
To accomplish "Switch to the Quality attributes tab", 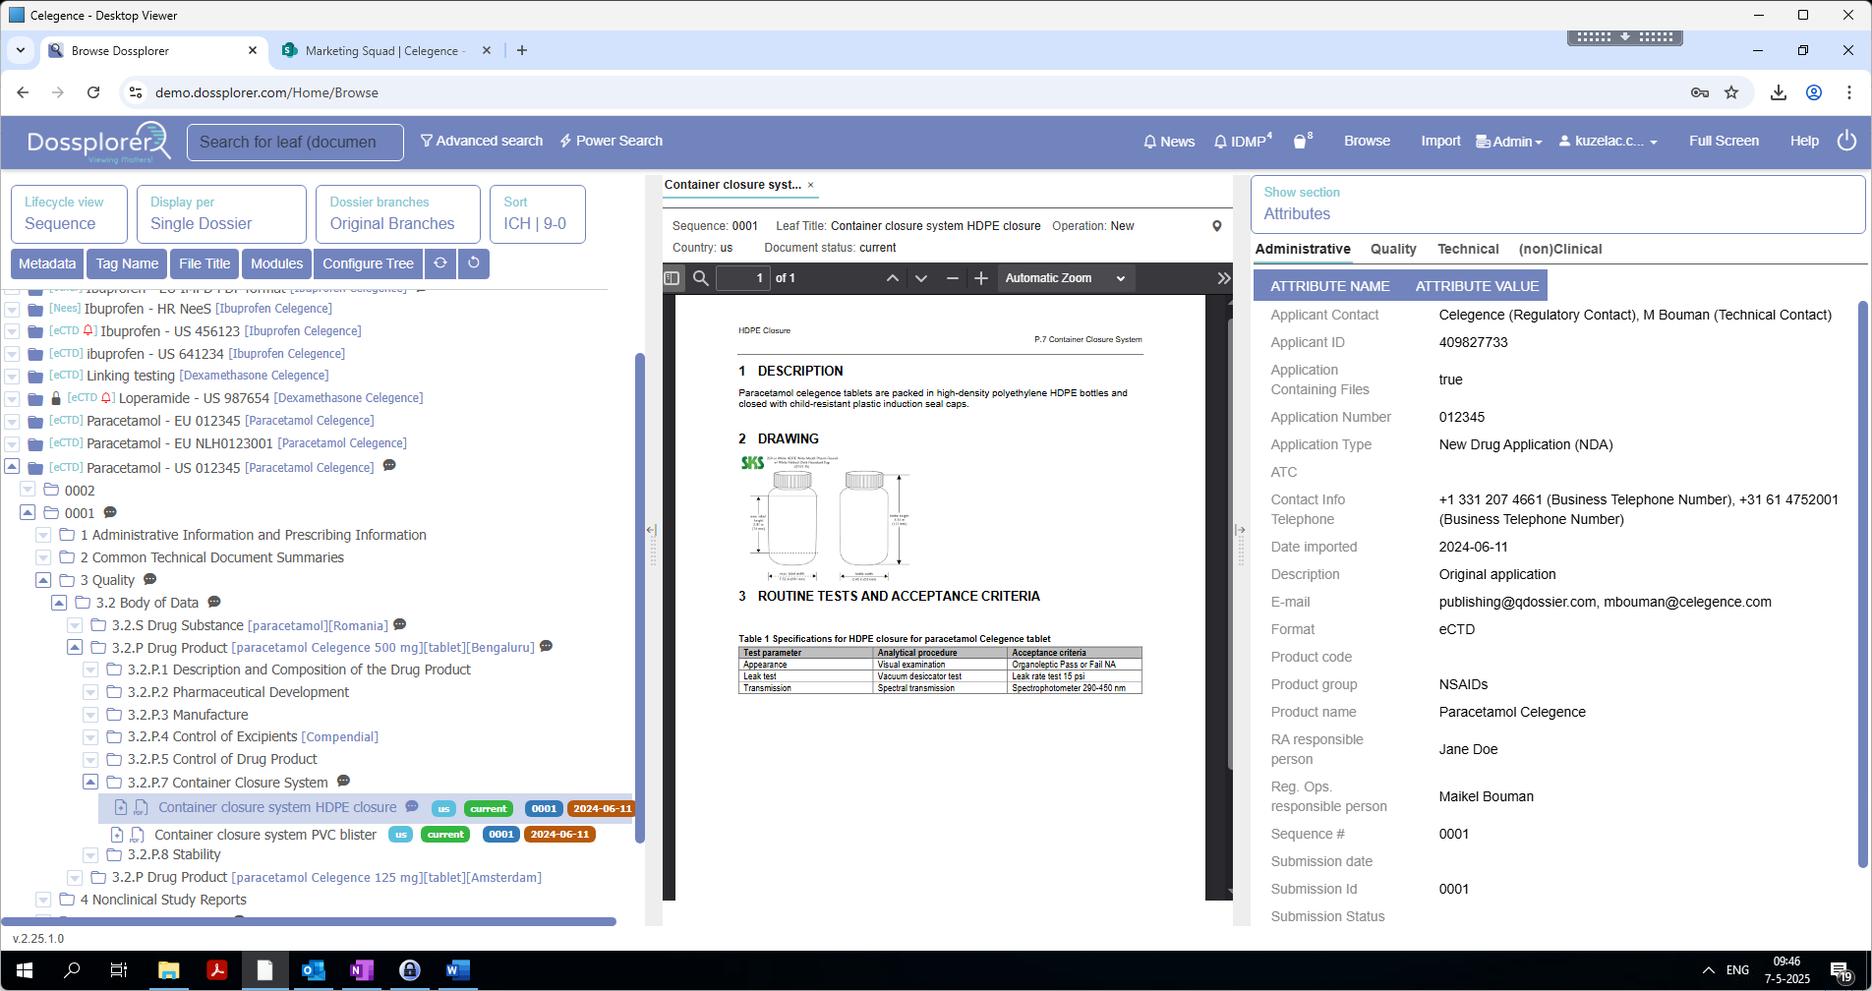I will tap(1393, 249).
